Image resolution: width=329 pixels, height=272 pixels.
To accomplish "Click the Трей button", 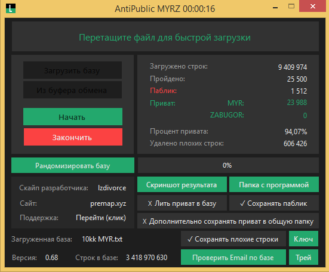I will point(303,257).
